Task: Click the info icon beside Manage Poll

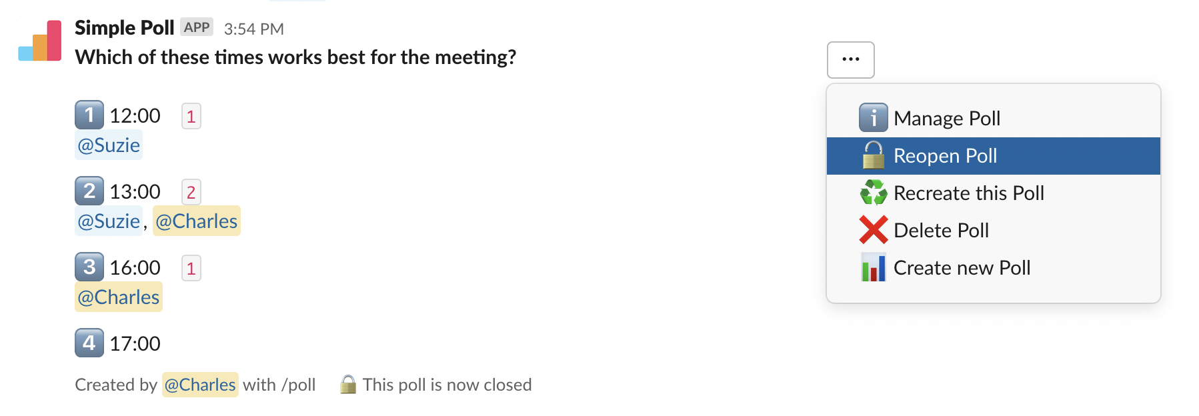Action: (874, 117)
